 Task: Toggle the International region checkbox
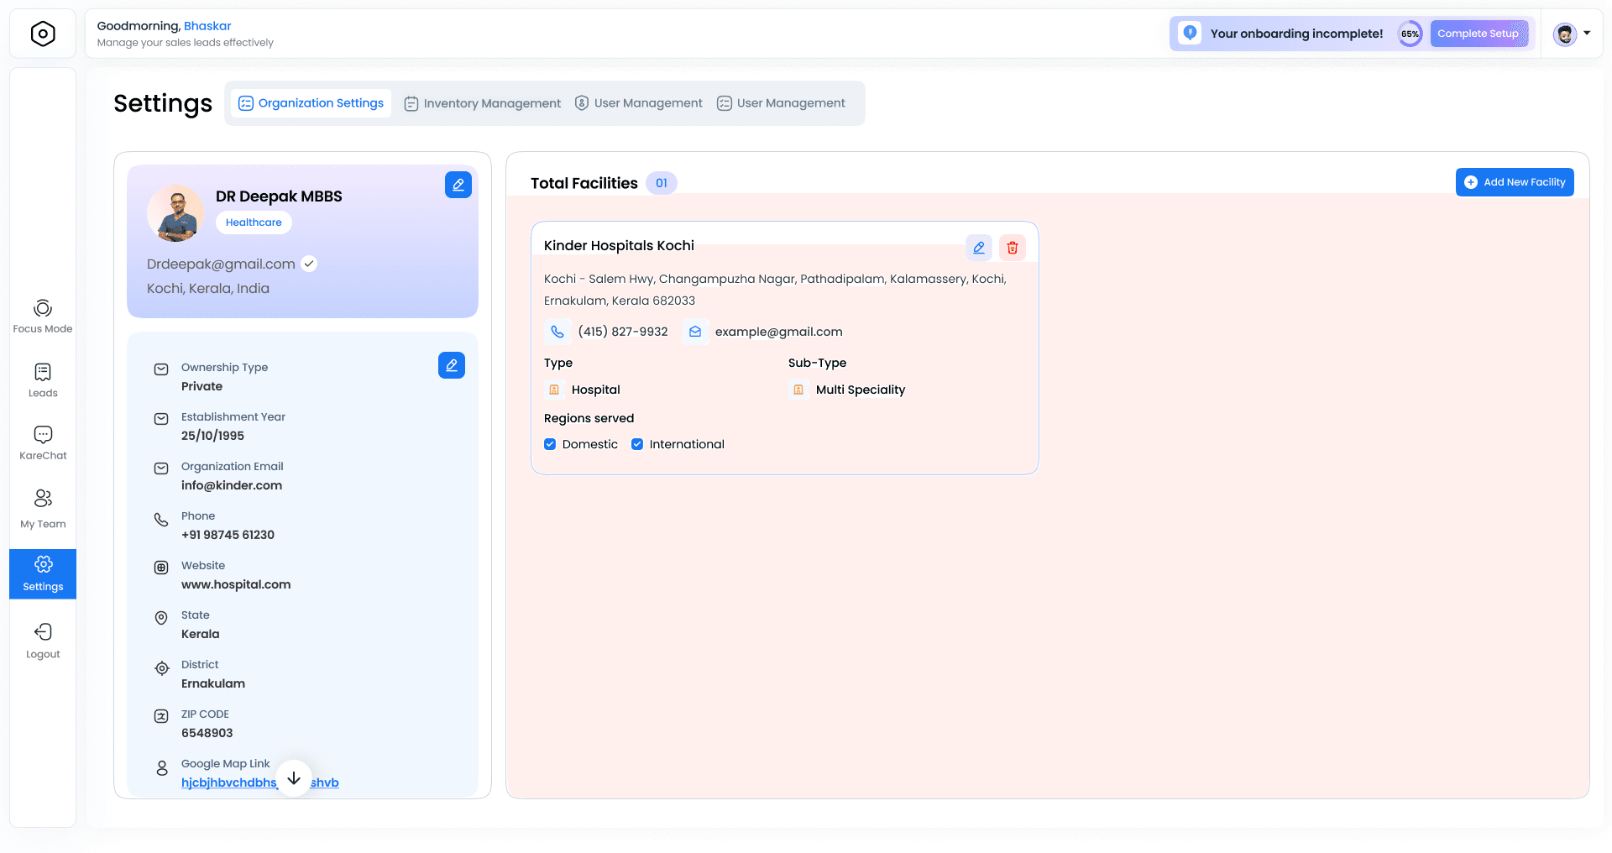pos(637,444)
